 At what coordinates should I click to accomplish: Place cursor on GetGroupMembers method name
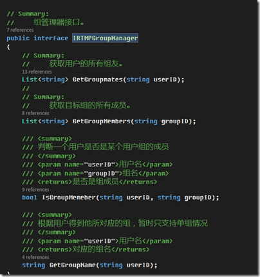102,121
